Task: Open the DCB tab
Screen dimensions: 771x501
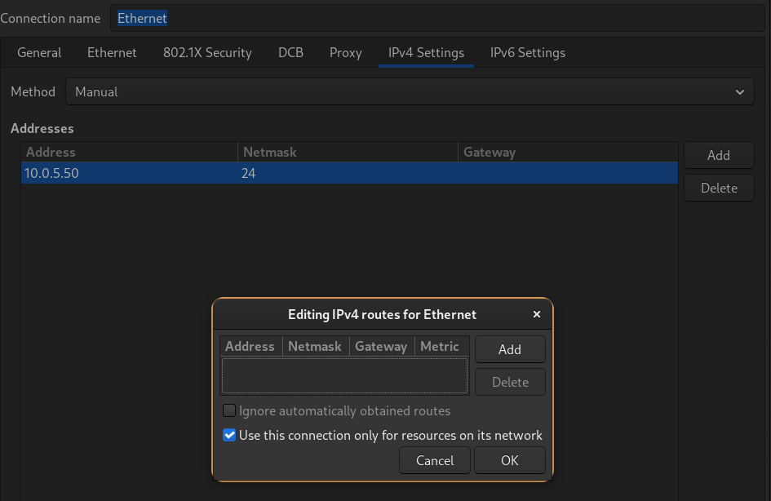Action: (290, 52)
